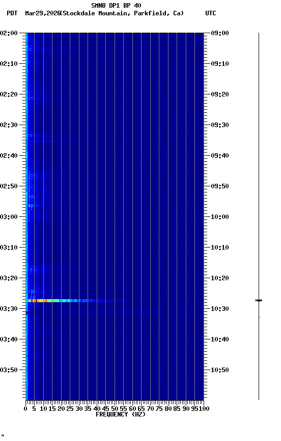
Task: Click the "10:00" UTC time label
Action: click(220, 217)
